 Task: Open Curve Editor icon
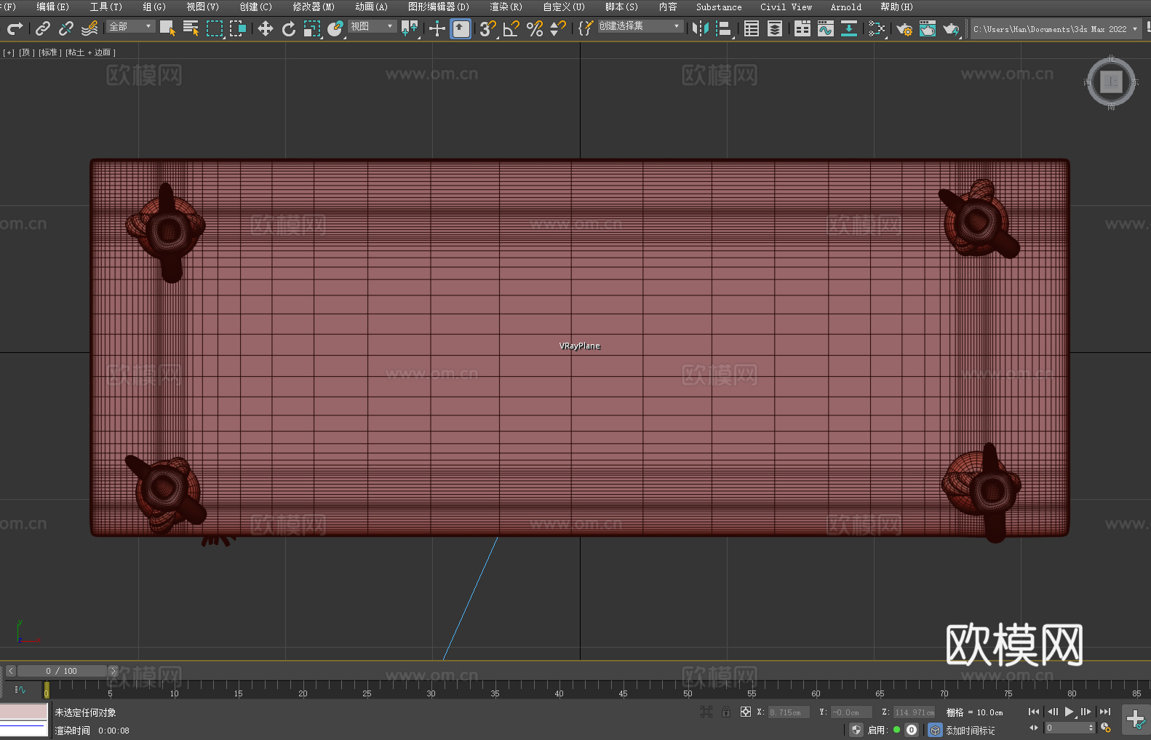tap(826, 28)
